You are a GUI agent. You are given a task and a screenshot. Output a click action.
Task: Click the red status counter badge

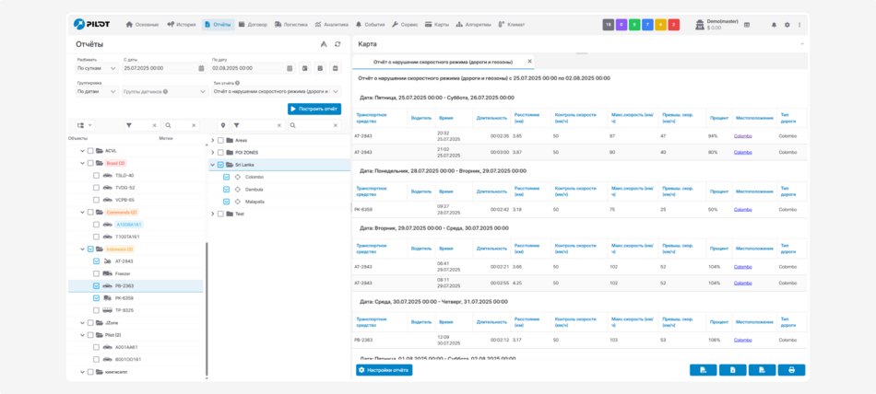(674, 25)
